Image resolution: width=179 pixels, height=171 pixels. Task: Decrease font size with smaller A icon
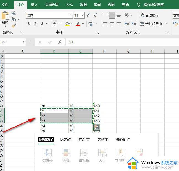(x=95, y=15)
